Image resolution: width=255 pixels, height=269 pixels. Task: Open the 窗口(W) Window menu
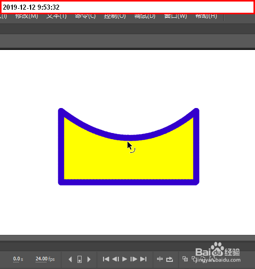coord(175,16)
